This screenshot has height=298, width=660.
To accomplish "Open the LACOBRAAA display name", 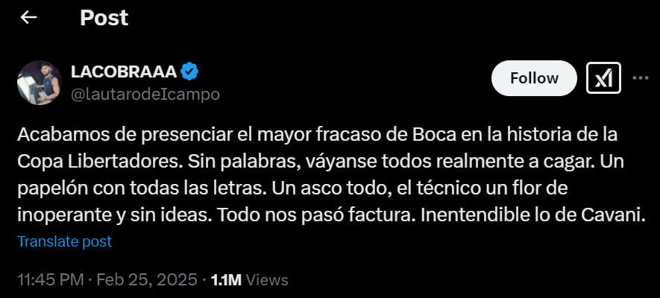I will pos(124,72).
